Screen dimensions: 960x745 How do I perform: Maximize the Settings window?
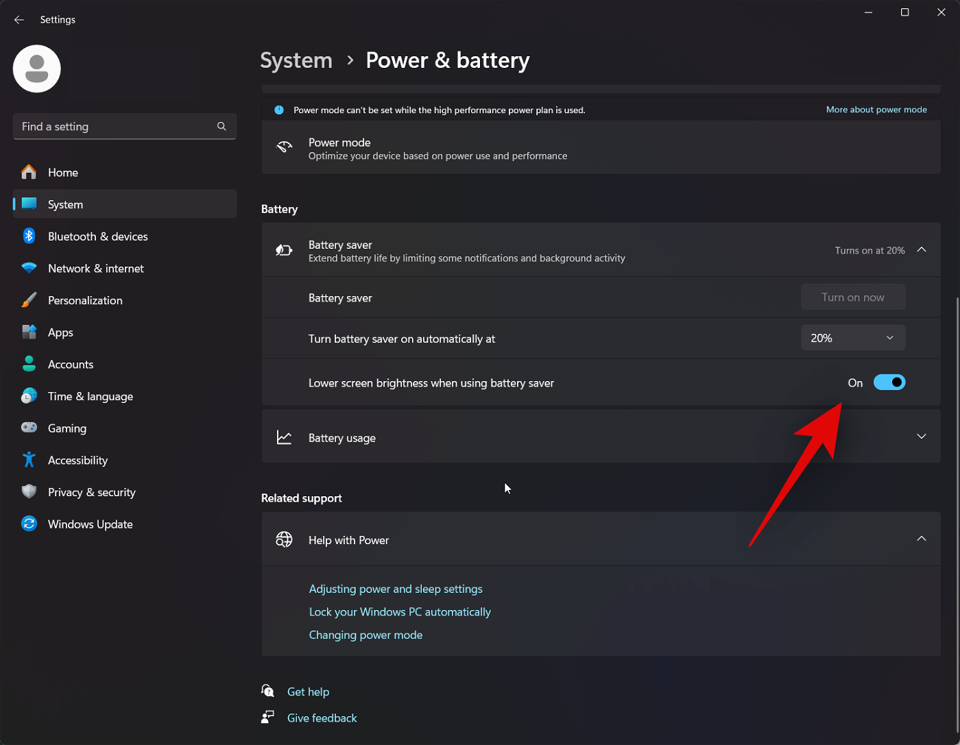[x=904, y=12]
